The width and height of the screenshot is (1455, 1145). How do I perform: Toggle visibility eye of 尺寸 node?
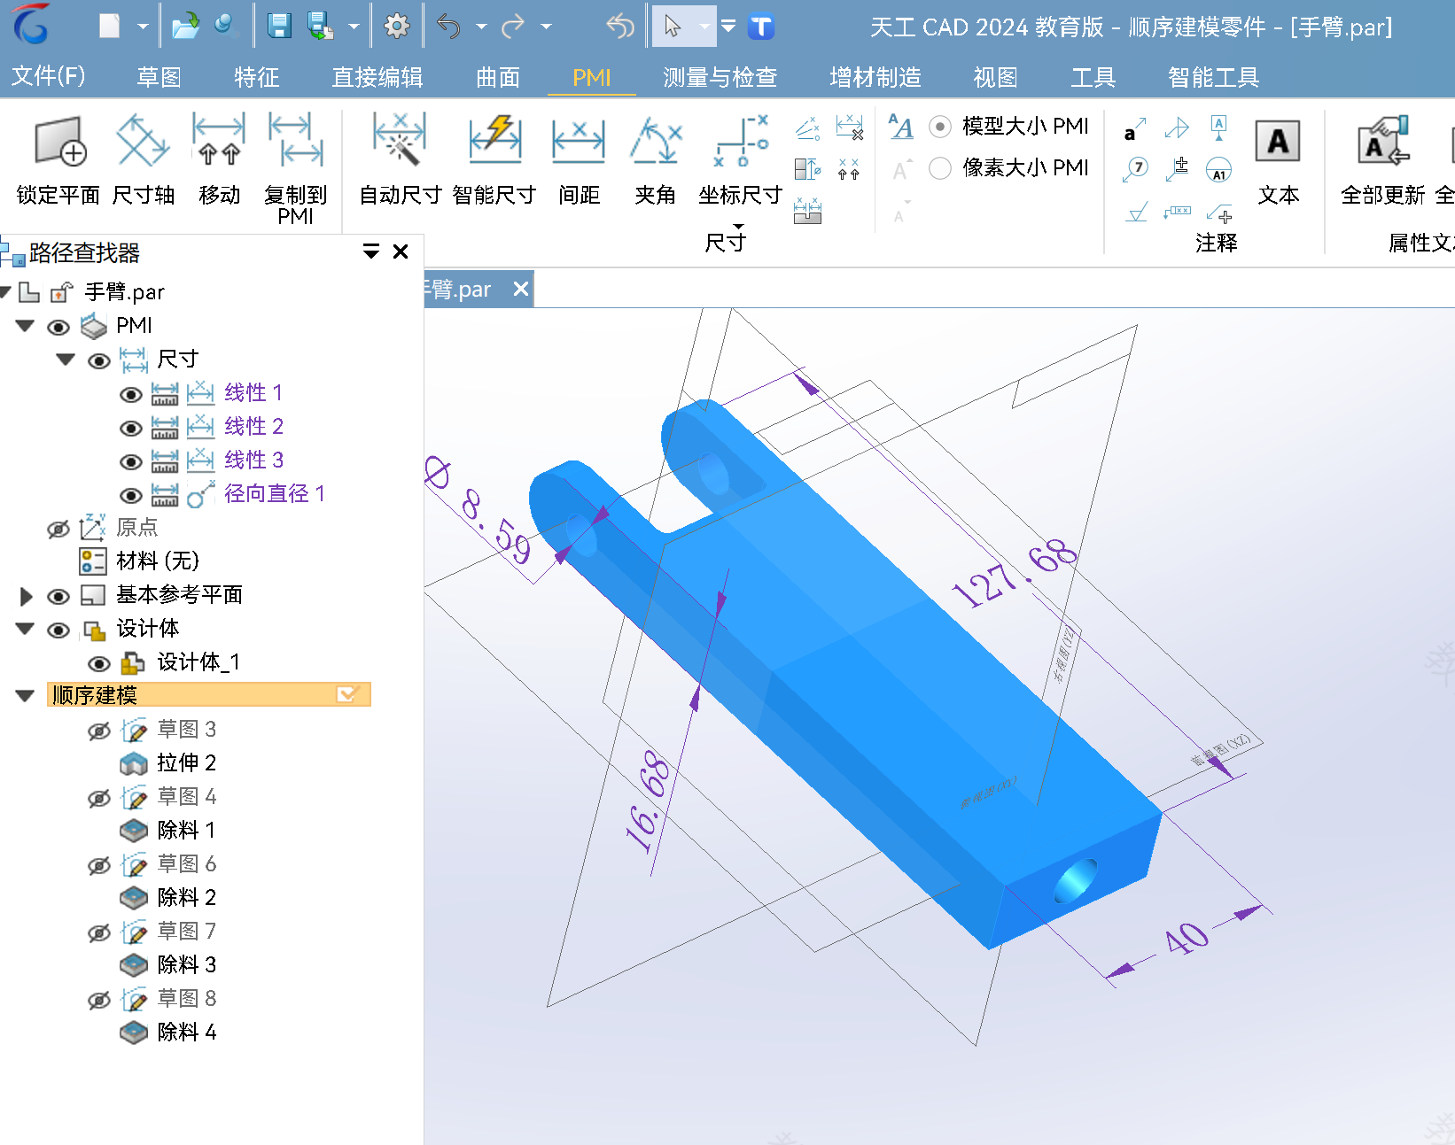[x=99, y=360]
